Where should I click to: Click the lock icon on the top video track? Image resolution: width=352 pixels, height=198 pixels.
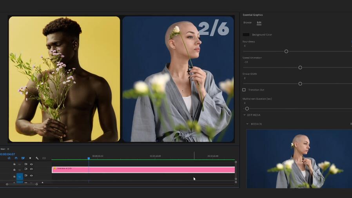[x=15, y=164]
